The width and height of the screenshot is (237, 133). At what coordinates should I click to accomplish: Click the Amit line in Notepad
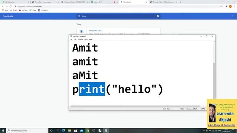pyautogui.click(x=85, y=48)
